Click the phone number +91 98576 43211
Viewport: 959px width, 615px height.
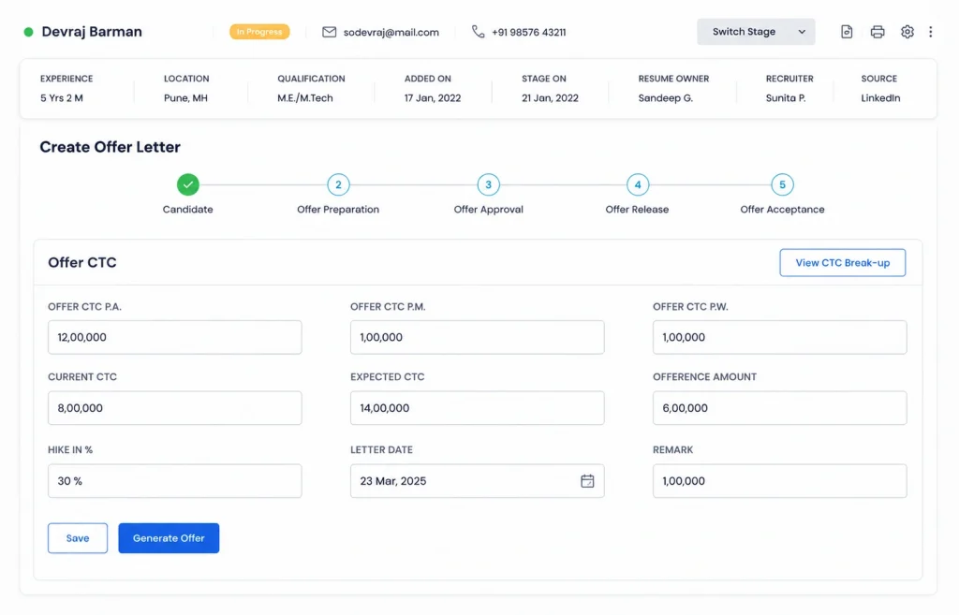click(528, 32)
